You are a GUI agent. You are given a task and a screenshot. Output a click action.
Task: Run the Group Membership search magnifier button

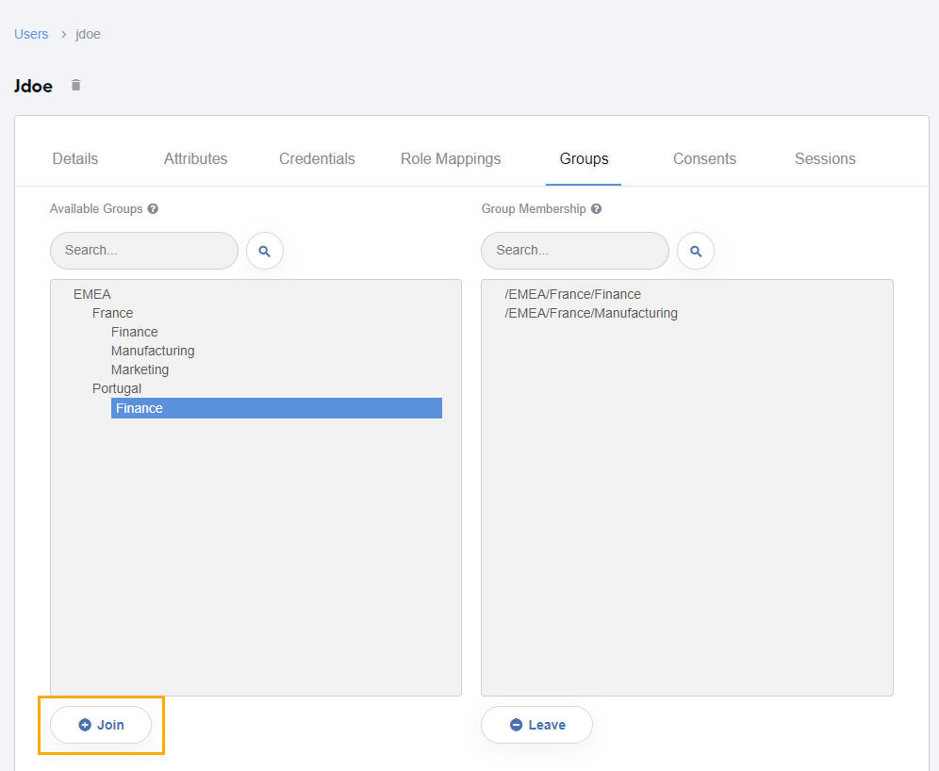(696, 251)
